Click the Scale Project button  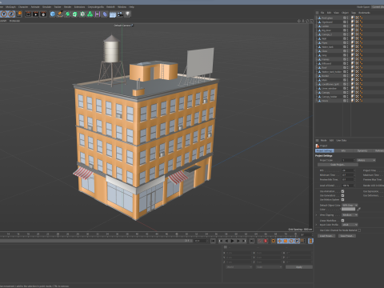338,165
